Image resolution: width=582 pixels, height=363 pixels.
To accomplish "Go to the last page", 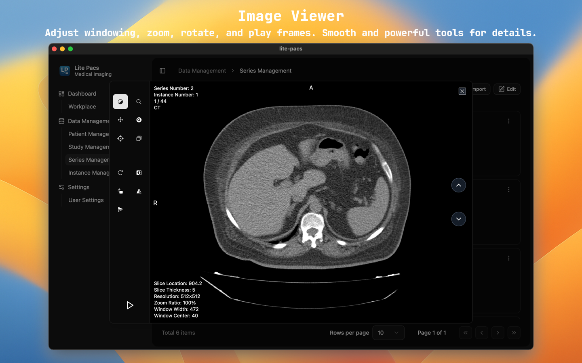I will tap(514, 333).
